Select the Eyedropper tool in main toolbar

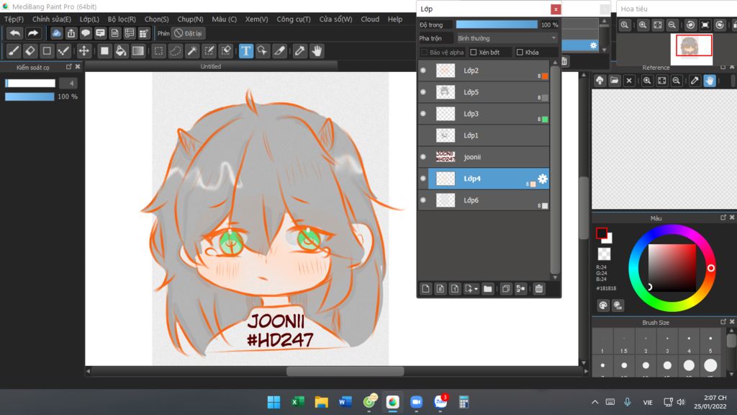tap(300, 51)
